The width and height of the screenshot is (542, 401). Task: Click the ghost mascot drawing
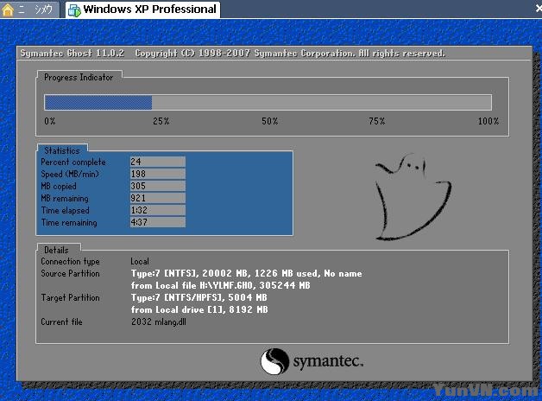(x=413, y=197)
